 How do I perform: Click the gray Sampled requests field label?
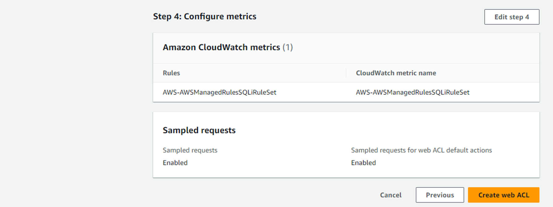190,150
